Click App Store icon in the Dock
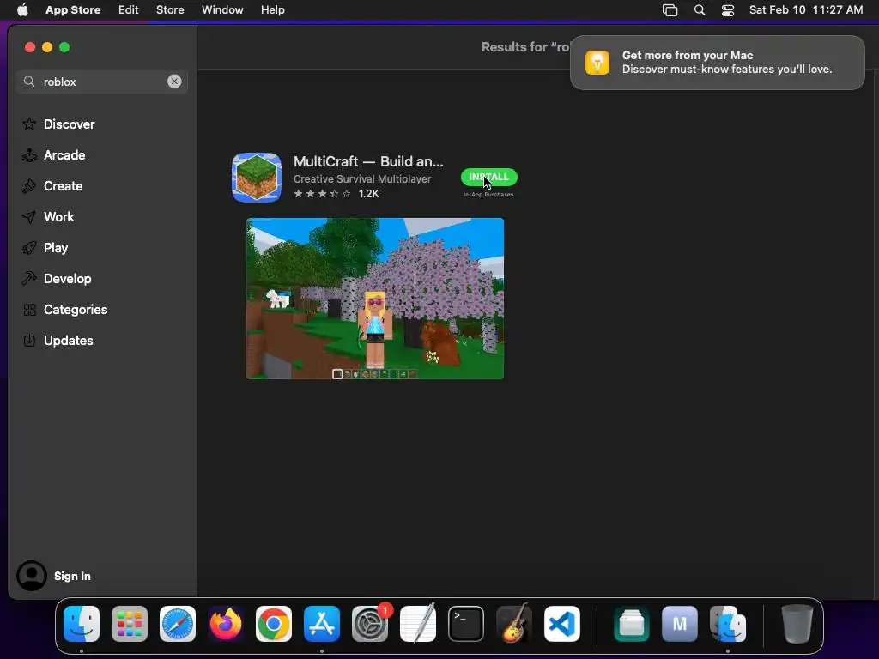879x659 pixels. pyautogui.click(x=322, y=624)
